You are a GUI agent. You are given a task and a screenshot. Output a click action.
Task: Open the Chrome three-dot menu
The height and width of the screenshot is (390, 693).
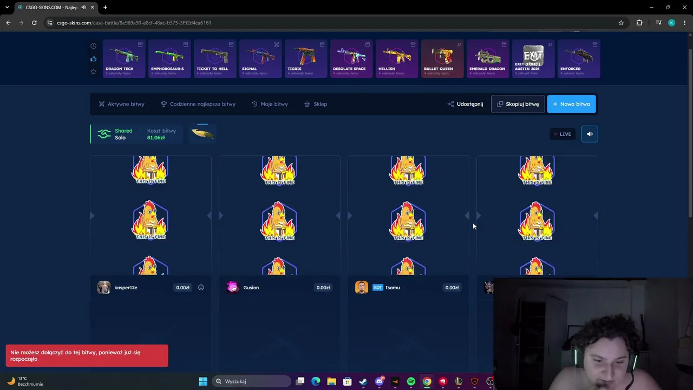684,23
